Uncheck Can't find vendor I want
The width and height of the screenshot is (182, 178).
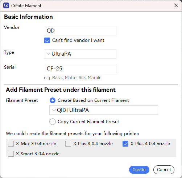coord(47,40)
